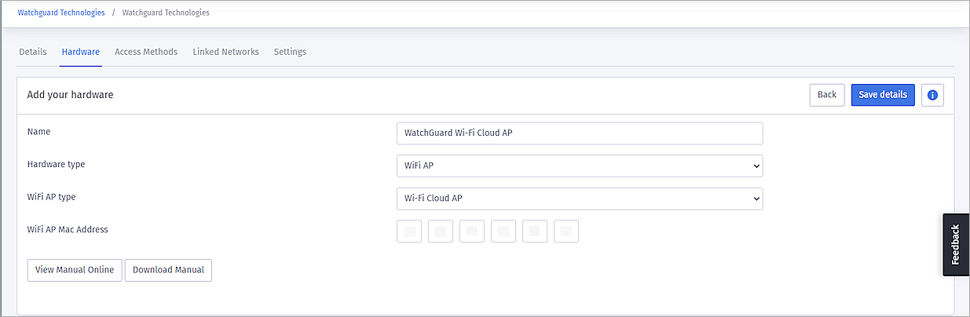Image resolution: width=970 pixels, height=317 pixels.
Task: Click View Manual Online button
Action: point(75,270)
